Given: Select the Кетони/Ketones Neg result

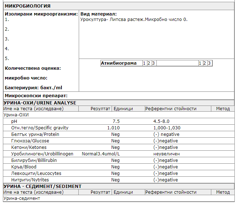Looking at the screenshot, I should tap(115, 147).
